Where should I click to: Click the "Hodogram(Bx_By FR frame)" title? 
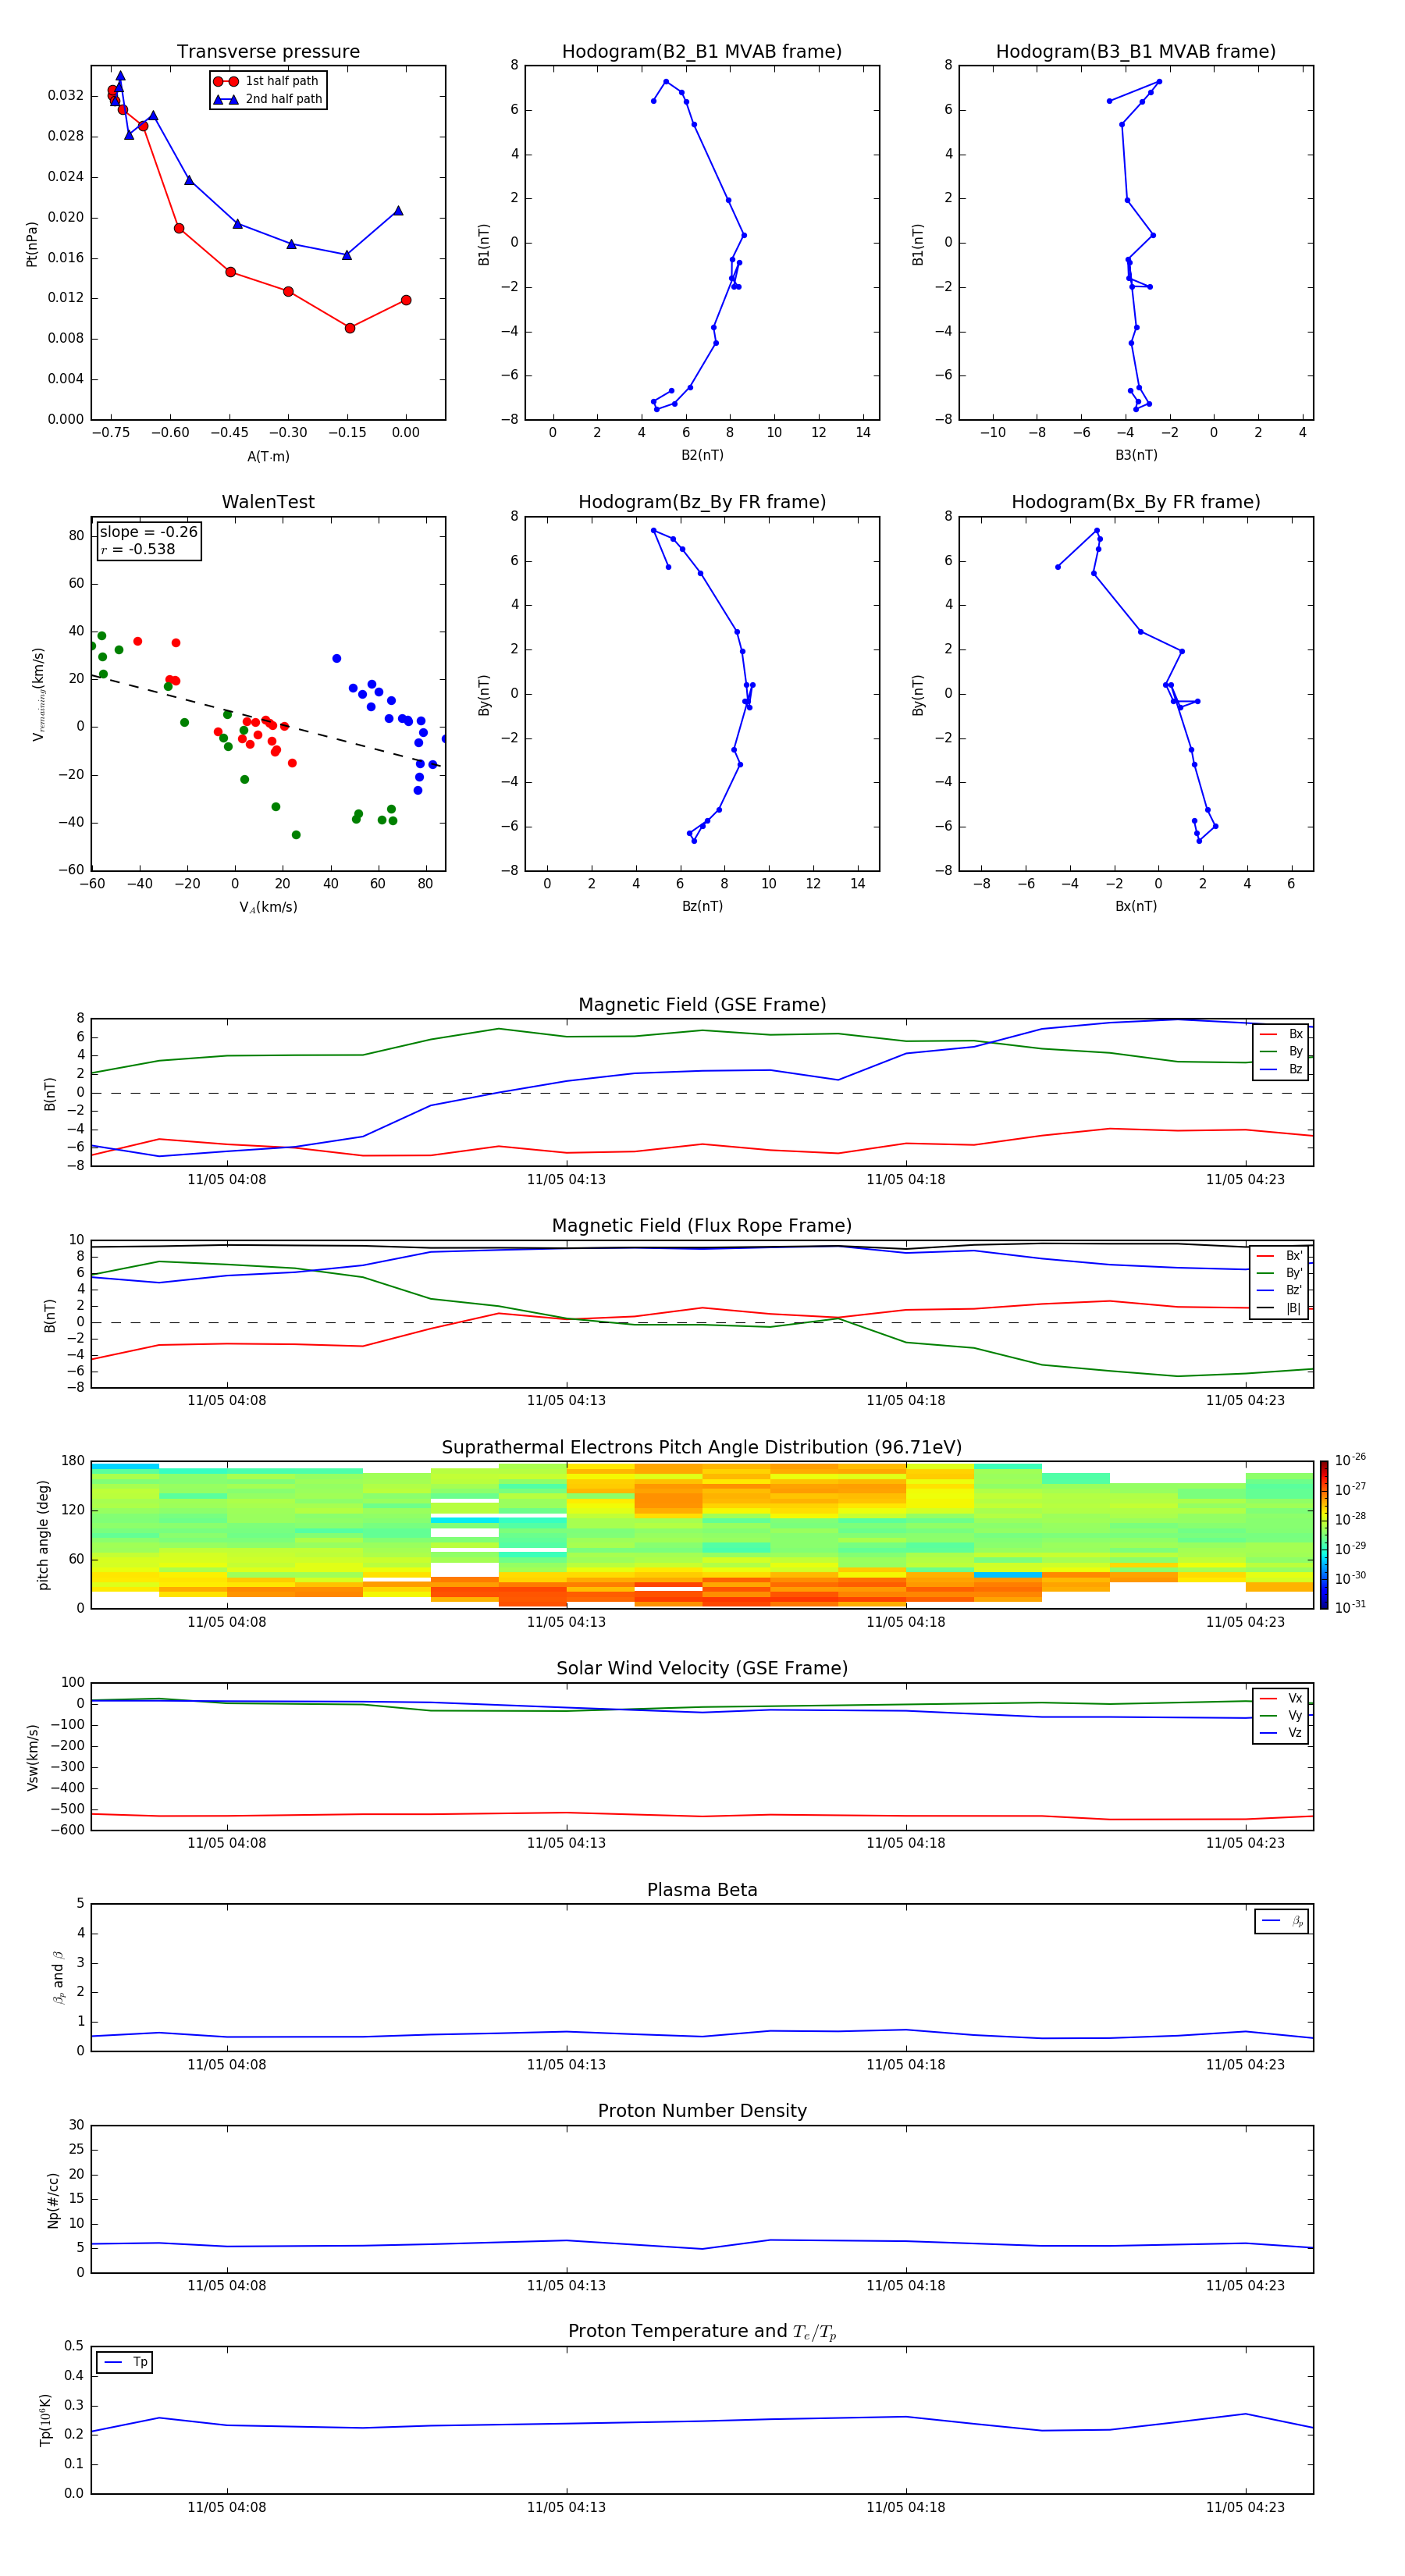point(1136,502)
